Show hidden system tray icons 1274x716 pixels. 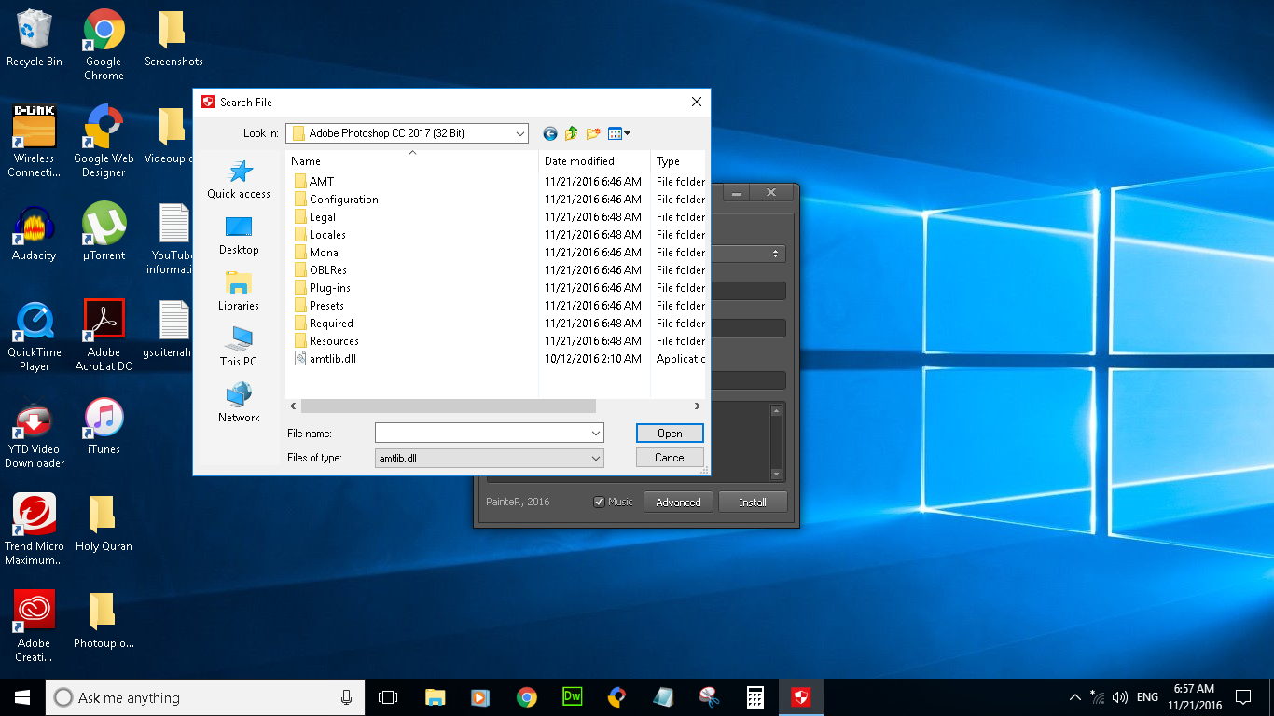pyautogui.click(x=1074, y=696)
